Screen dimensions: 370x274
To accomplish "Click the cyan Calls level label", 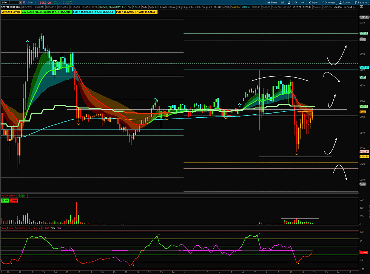I will click(x=94, y=12).
